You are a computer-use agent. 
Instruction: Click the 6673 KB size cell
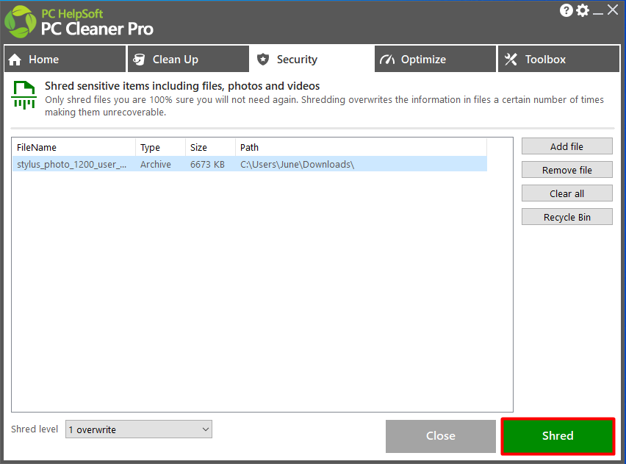[x=207, y=164]
